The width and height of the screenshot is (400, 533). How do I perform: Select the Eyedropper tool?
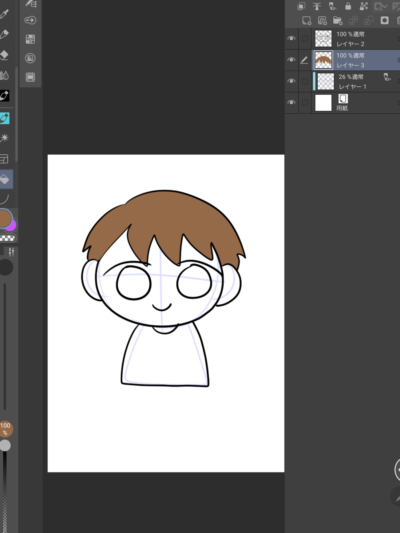coord(4,14)
